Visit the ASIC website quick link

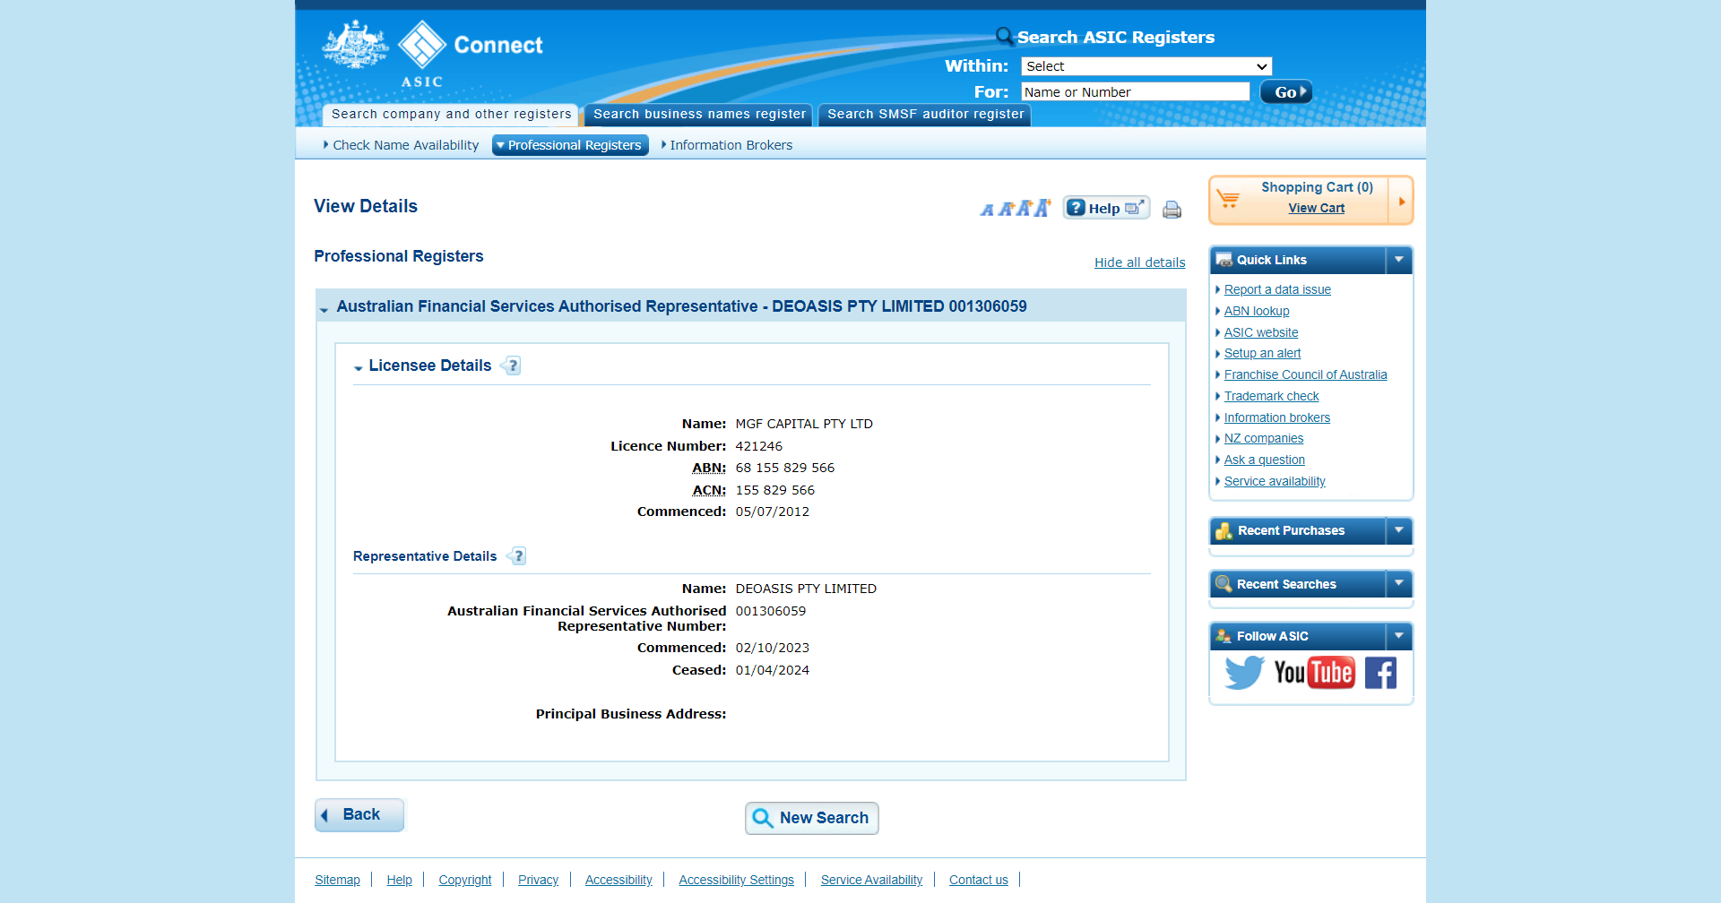pyautogui.click(x=1261, y=332)
